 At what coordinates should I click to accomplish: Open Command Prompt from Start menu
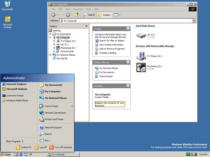13,96
